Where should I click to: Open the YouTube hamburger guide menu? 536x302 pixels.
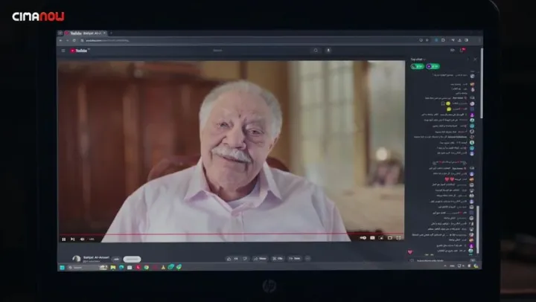click(63, 51)
